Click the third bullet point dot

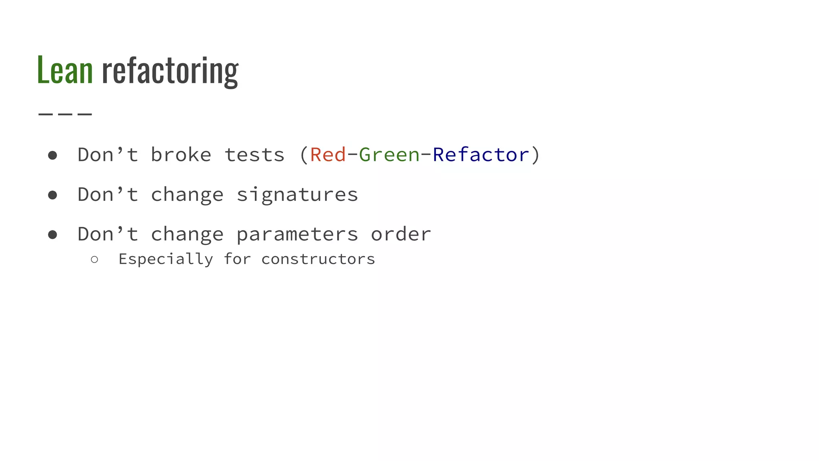pyautogui.click(x=52, y=235)
